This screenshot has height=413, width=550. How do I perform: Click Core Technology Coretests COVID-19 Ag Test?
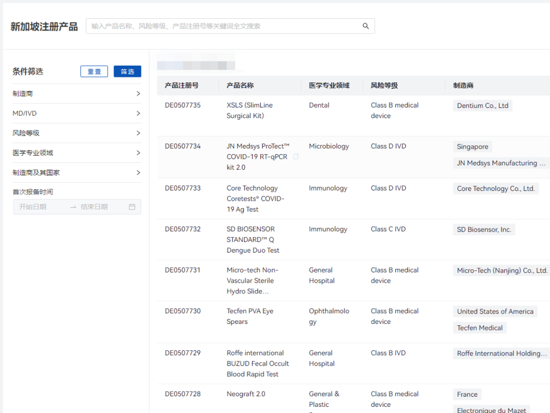click(x=255, y=199)
